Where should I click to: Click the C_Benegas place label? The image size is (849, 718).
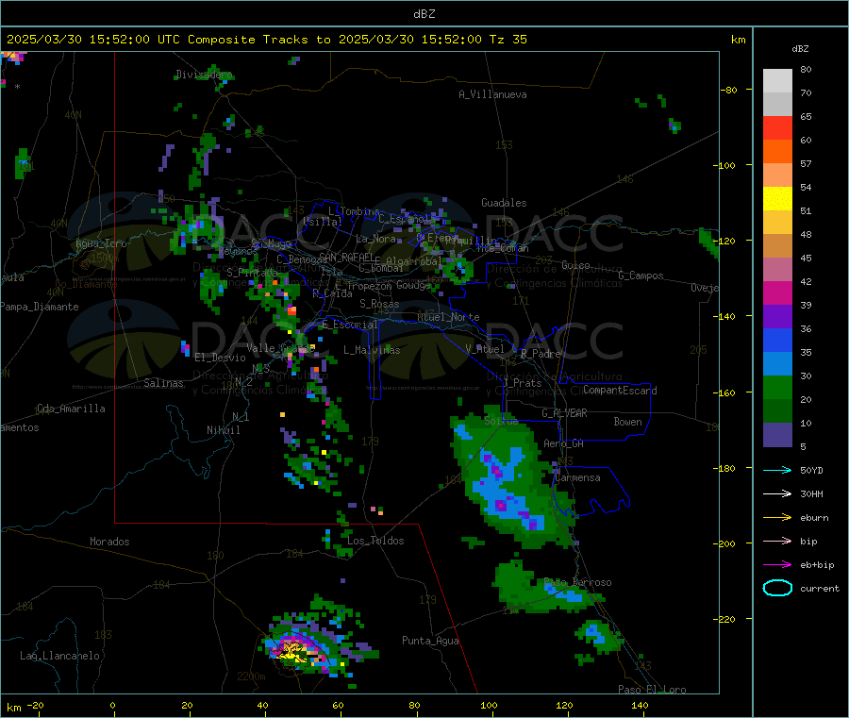(302, 259)
